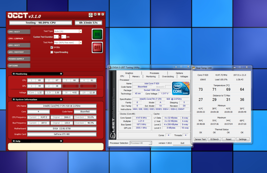Image resolution: width=267 pixels, height=173 pixels.
Task: Open Settings in Real Temp
Action: 243,139
